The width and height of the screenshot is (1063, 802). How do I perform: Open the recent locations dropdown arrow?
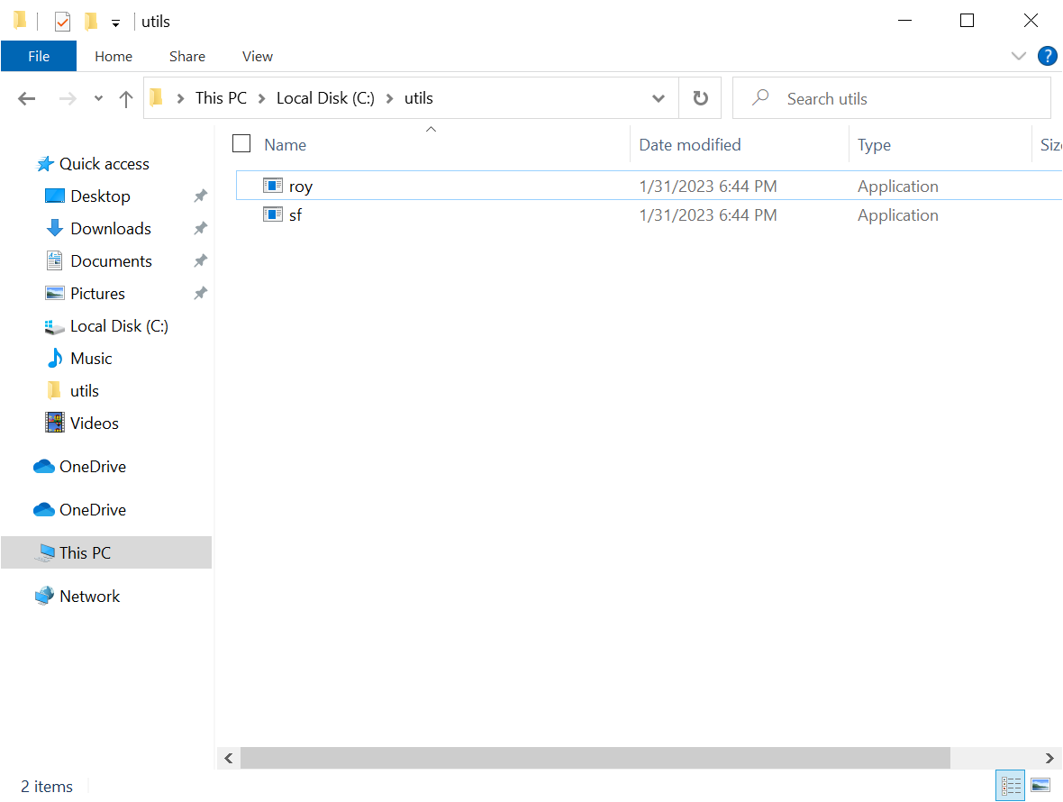tap(98, 99)
